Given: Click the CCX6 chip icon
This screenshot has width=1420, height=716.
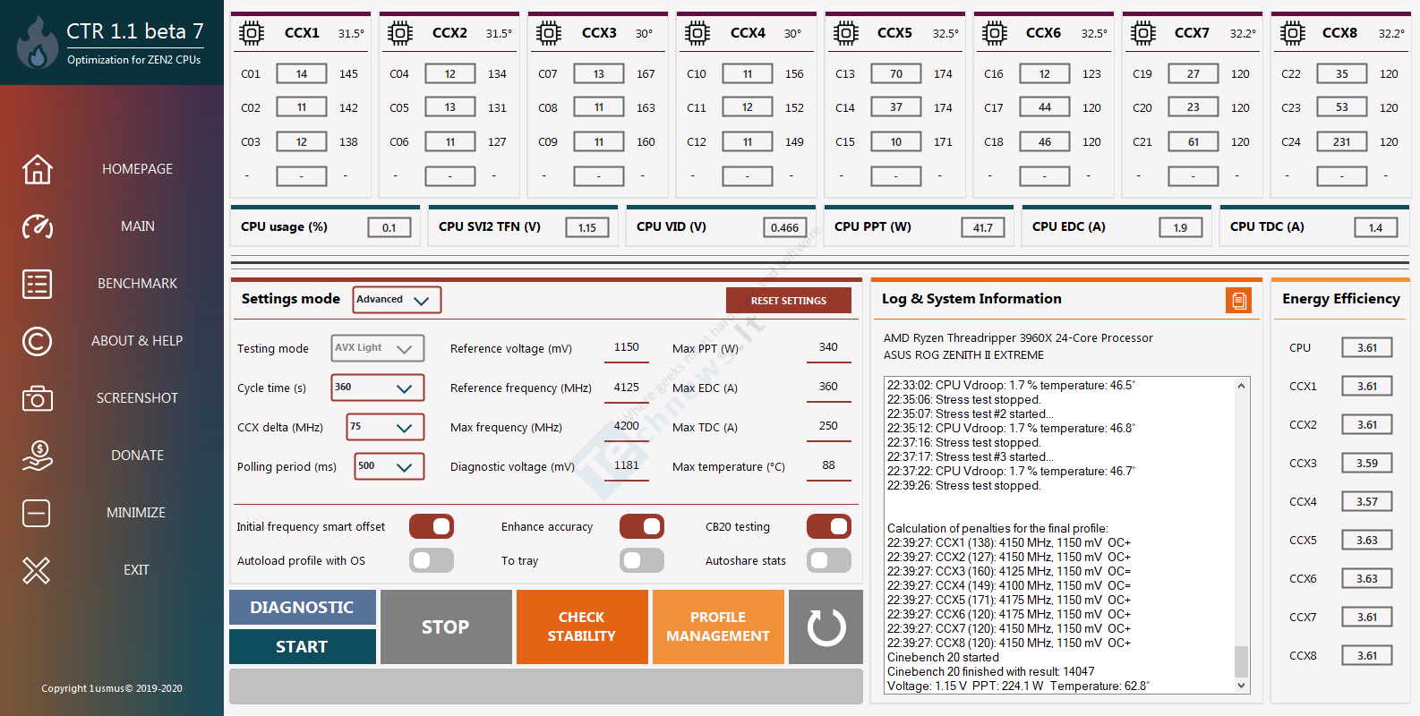Looking at the screenshot, I should click(x=995, y=33).
